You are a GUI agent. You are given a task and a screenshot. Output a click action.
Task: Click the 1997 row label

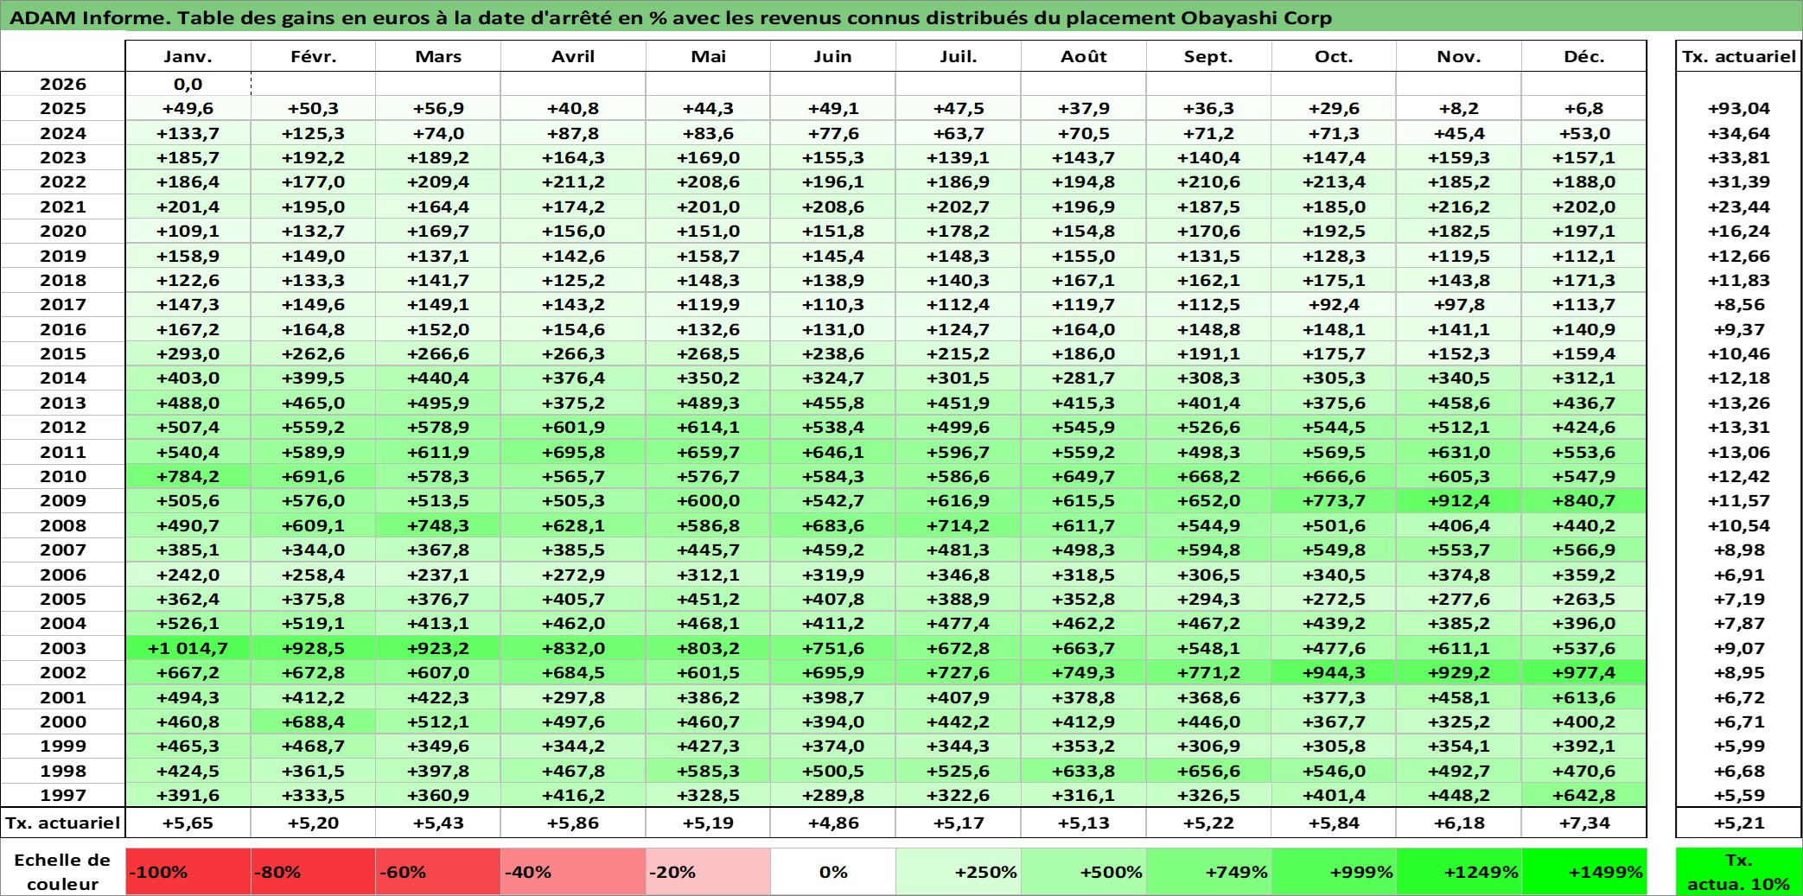click(63, 795)
